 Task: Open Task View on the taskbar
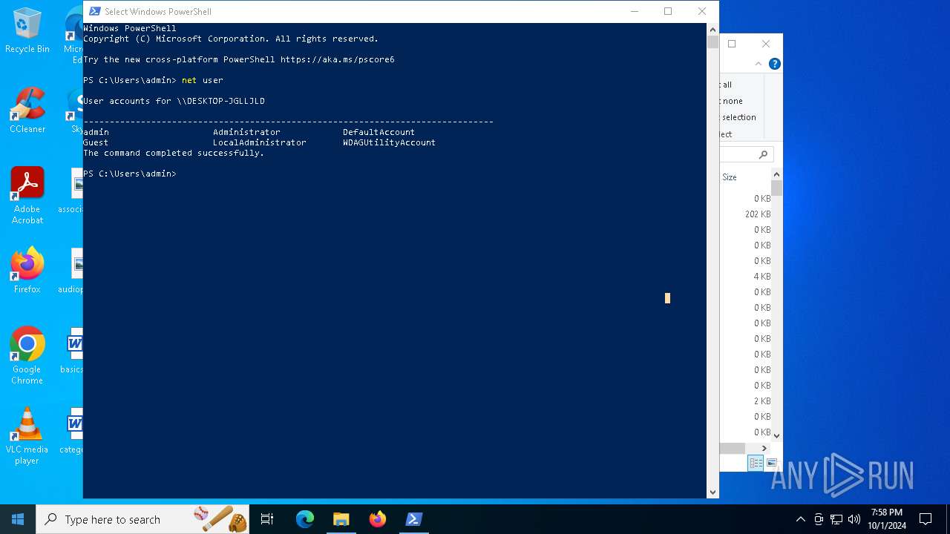pos(267,519)
